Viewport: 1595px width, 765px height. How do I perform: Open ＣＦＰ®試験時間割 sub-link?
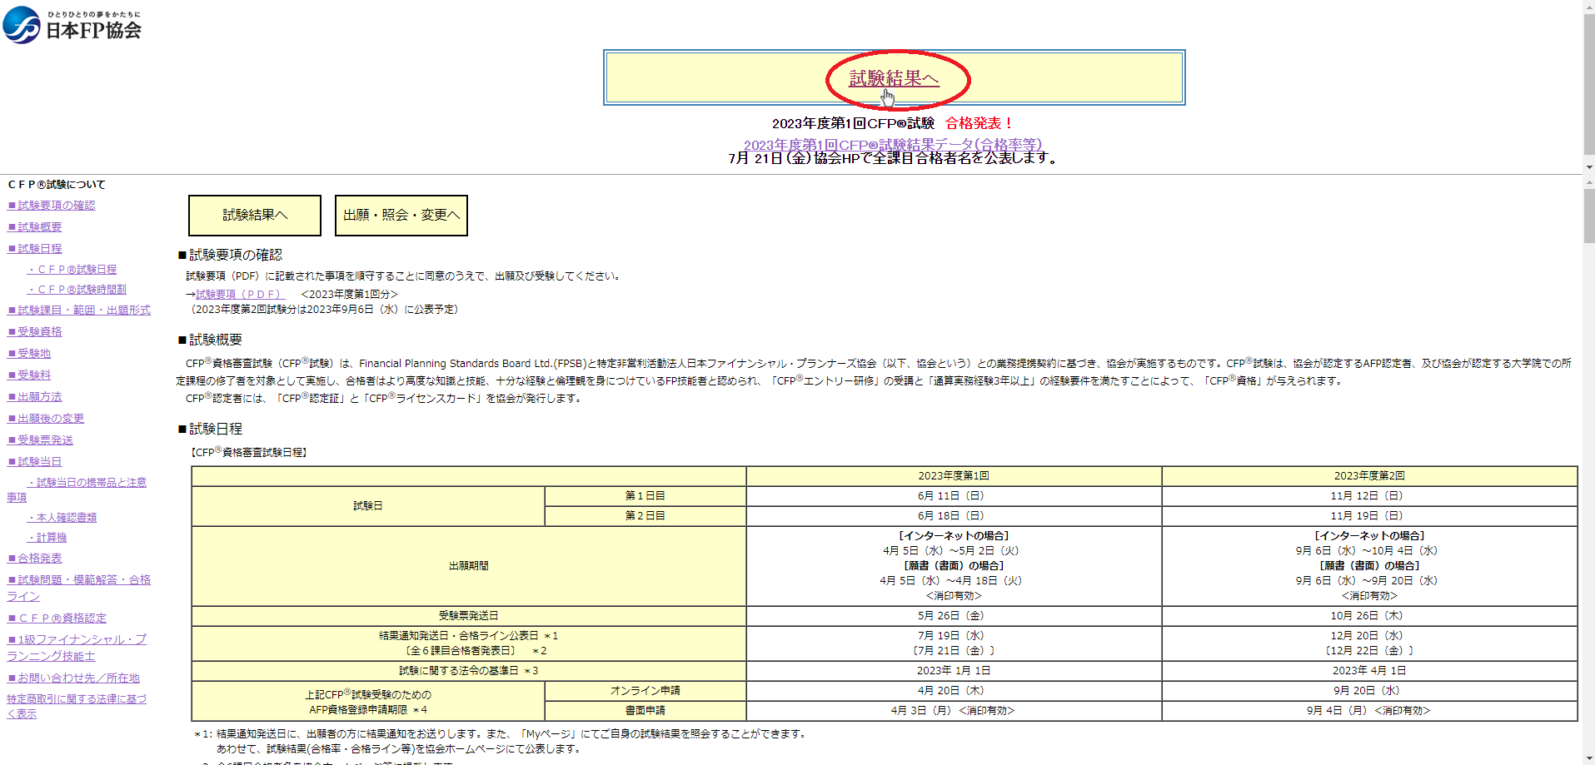pos(77,290)
